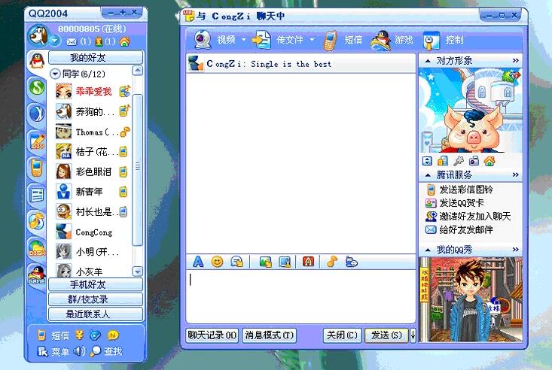Click the 发送(S) button
The height and width of the screenshot is (370, 552).
point(386,335)
